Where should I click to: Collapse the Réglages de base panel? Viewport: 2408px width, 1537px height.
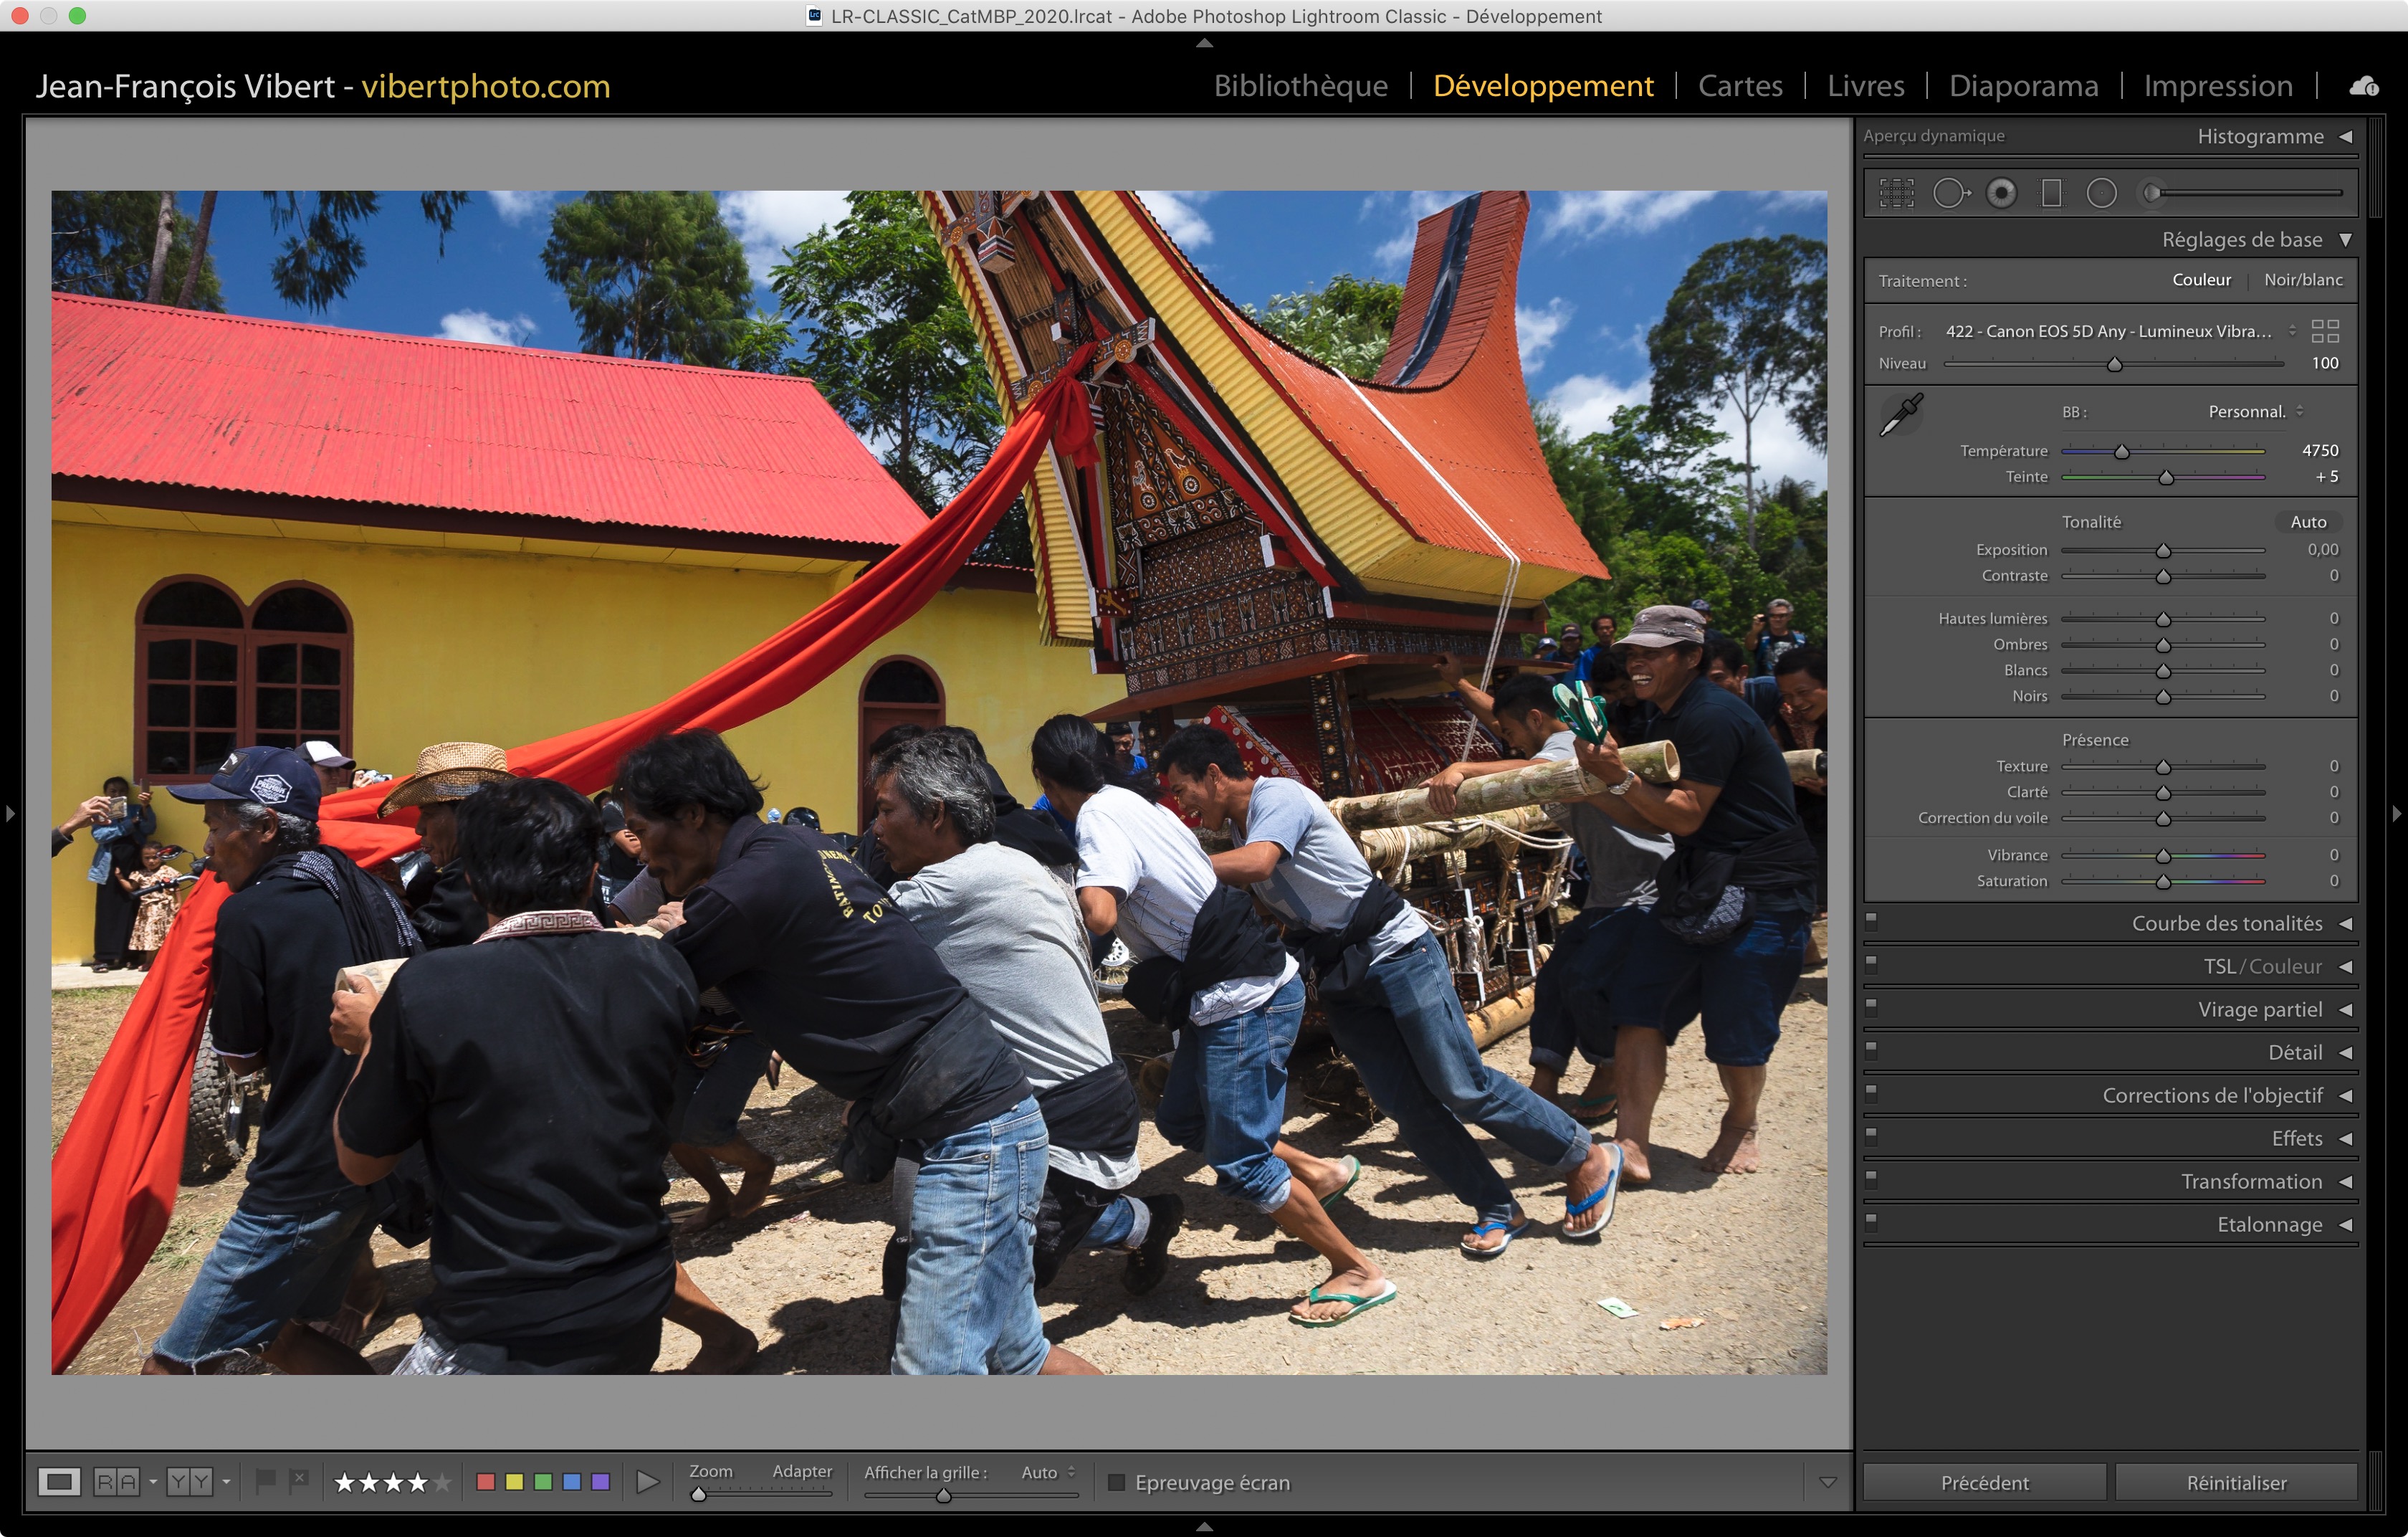[x=2345, y=240]
